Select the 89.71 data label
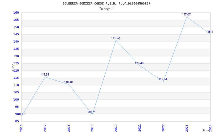 point(92,112)
